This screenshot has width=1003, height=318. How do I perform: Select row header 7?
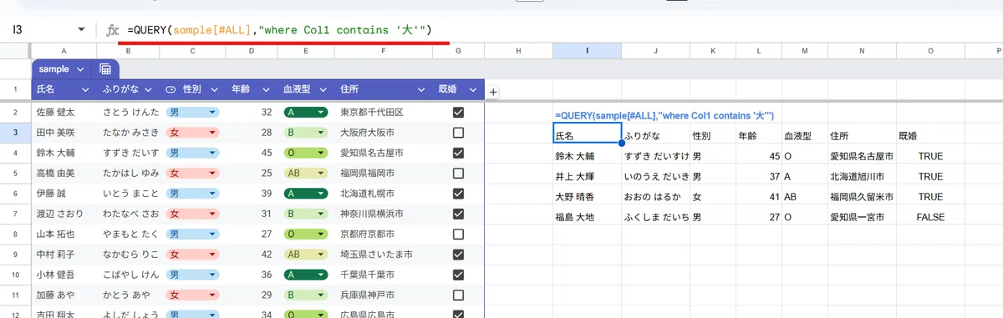[16, 214]
